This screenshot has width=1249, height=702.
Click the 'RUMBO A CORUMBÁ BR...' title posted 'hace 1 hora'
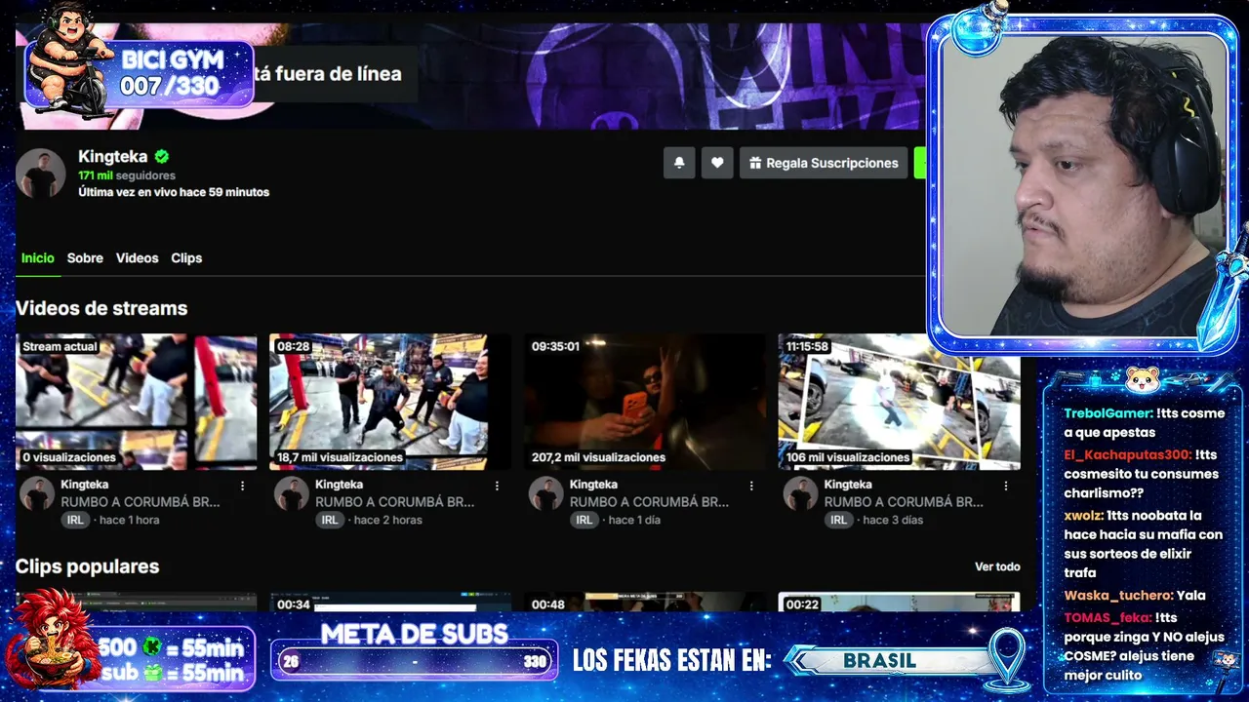141,502
